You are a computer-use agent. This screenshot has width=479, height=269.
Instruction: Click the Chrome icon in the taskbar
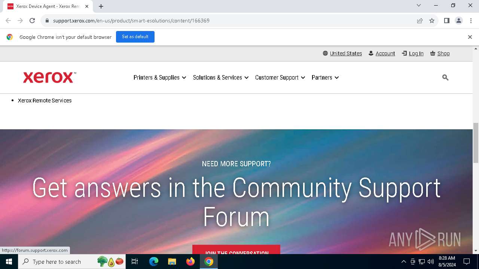click(209, 262)
